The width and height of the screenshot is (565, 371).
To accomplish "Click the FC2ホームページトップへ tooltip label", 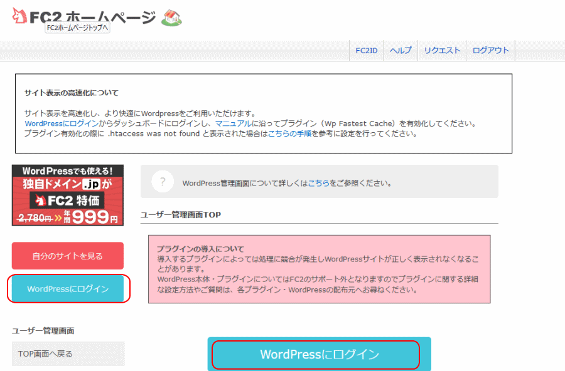I will point(77,28).
